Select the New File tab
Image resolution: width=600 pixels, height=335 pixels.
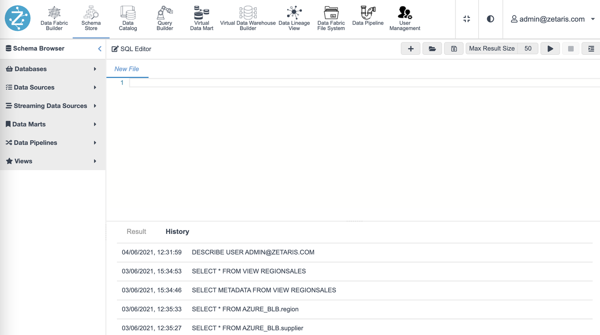click(x=127, y=69)
